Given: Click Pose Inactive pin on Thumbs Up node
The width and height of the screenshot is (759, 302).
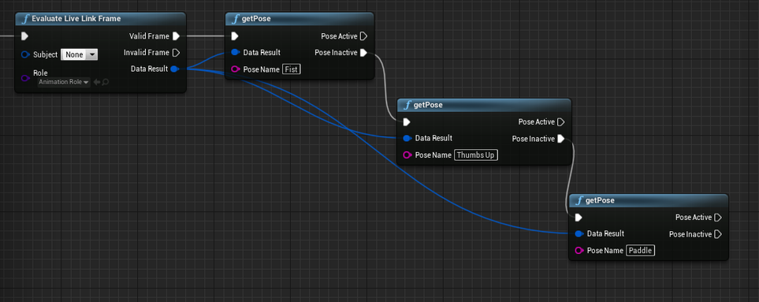Looking at the screenshot, I should [560, 139].
